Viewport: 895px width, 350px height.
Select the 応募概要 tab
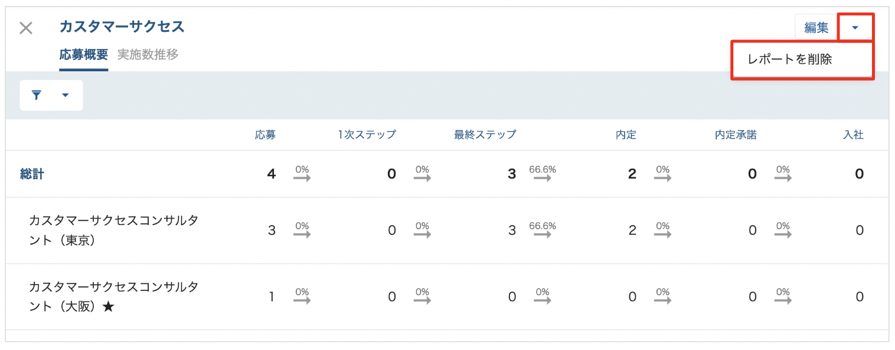click(83, 55)
